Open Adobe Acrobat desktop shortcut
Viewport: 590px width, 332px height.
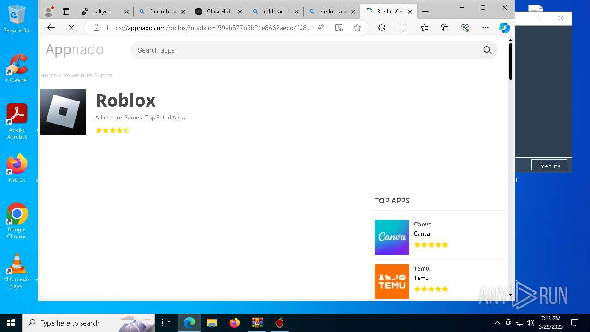17,122
